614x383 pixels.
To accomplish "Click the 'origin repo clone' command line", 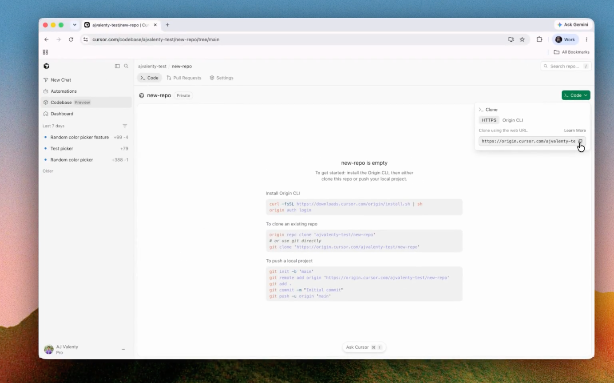I will (322, 235).
